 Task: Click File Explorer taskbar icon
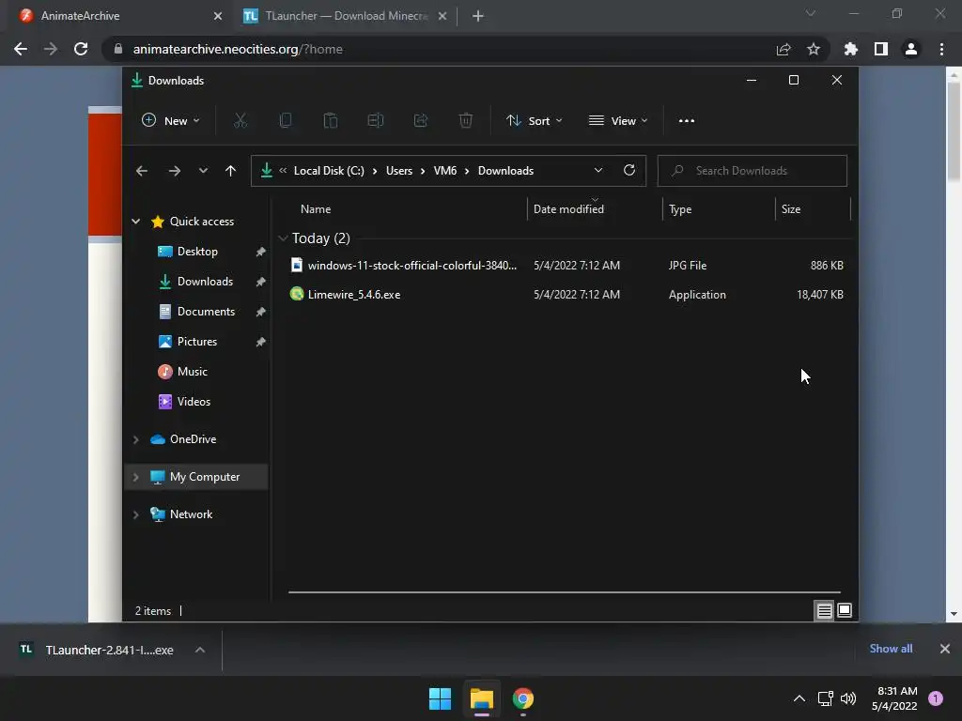[482, 698]
